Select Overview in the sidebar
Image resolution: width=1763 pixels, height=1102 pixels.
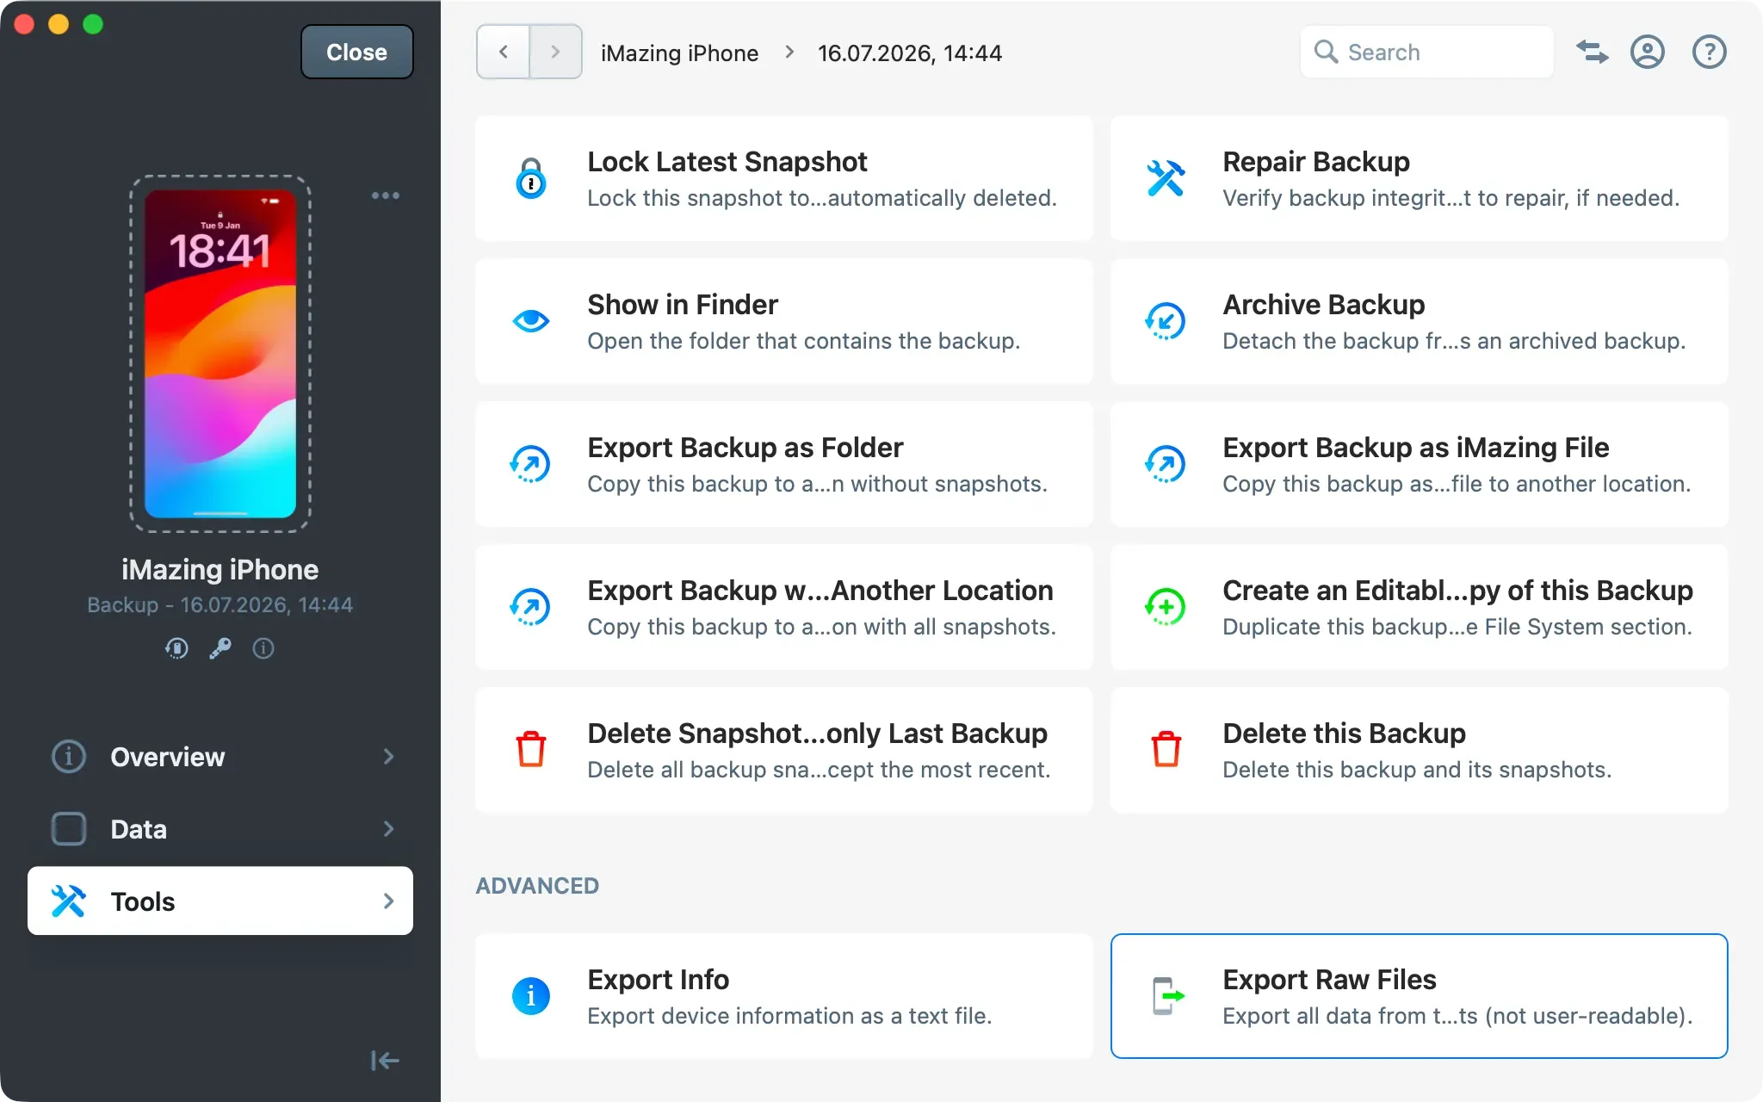point(220,757)
